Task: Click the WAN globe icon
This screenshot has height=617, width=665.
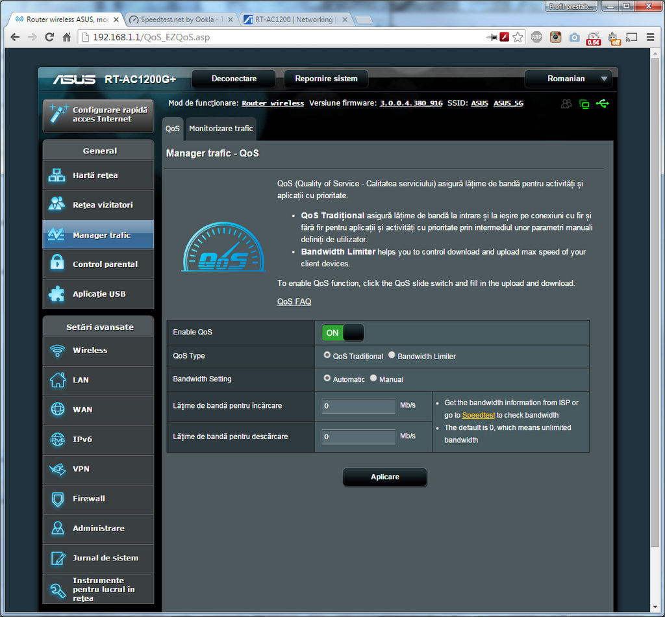Action: (x=57, y=410)
